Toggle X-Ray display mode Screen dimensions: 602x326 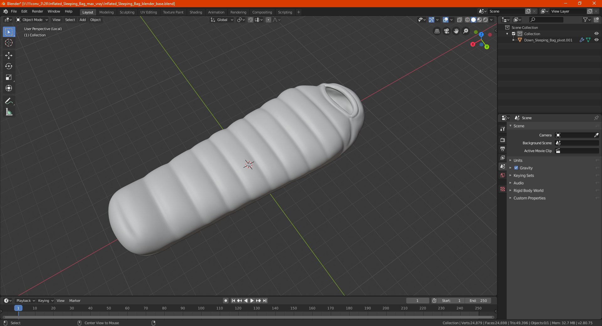tap(460, 20)
